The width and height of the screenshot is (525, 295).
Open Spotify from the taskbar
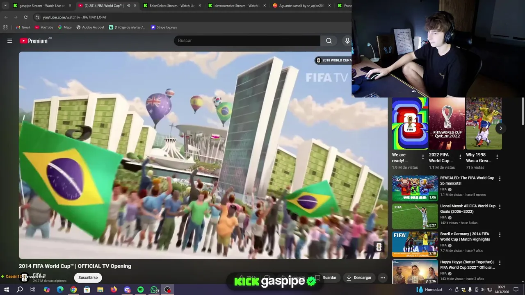(x=140, y=290)
